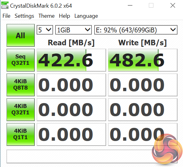Expand the test count dropdown showing 5
This screenshot has width=183, height=167.
(x=45, y=30)
